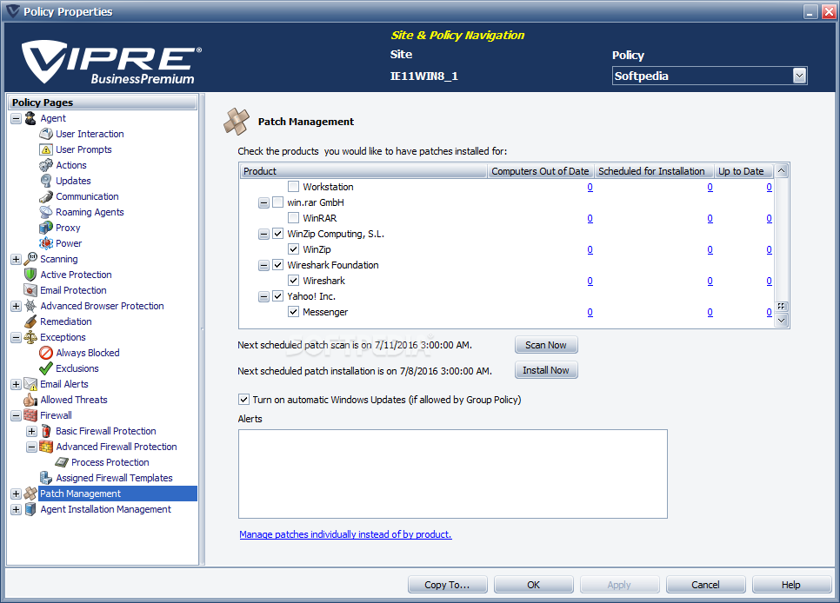Uncheck the Wireshark product checkbox

coord(293,280)
